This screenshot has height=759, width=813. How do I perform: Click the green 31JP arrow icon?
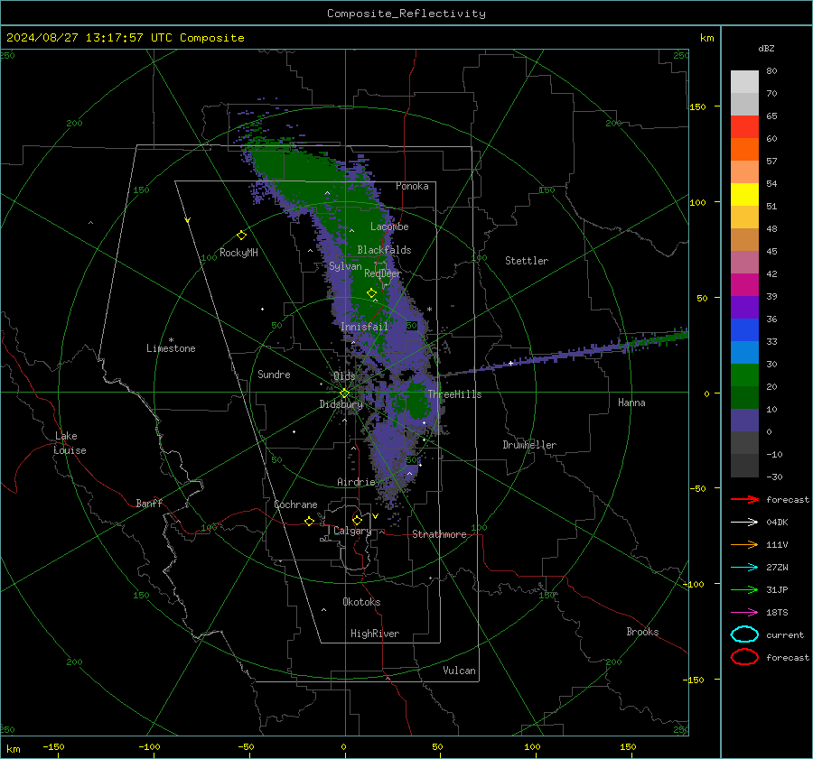[744, 589]
